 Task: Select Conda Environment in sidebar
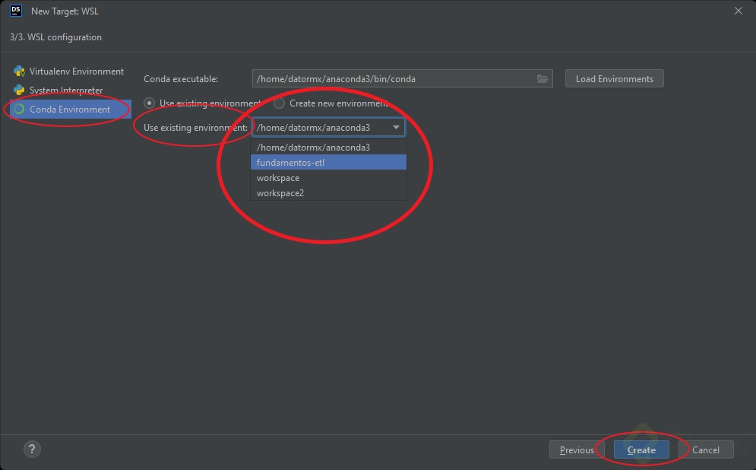point(71,110)
